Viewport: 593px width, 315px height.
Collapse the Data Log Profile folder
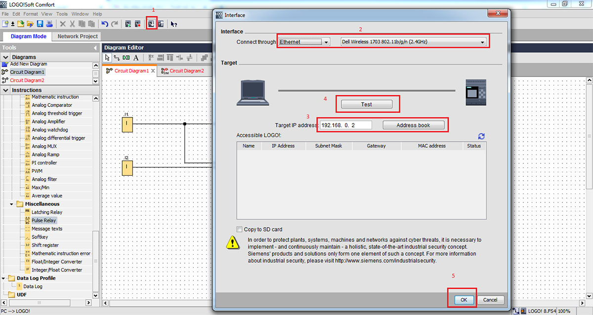pos(4,278)
